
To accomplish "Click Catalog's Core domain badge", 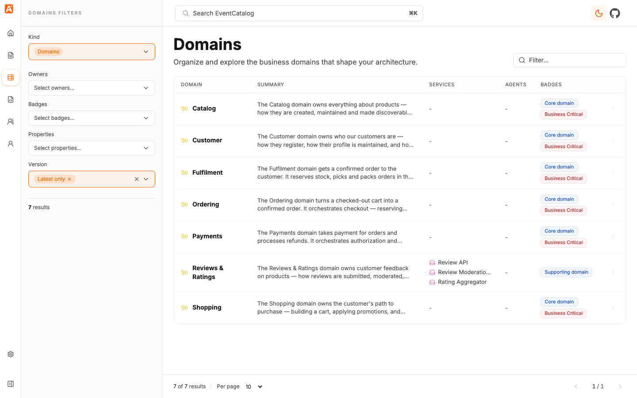I will click(x=559, y=103).
